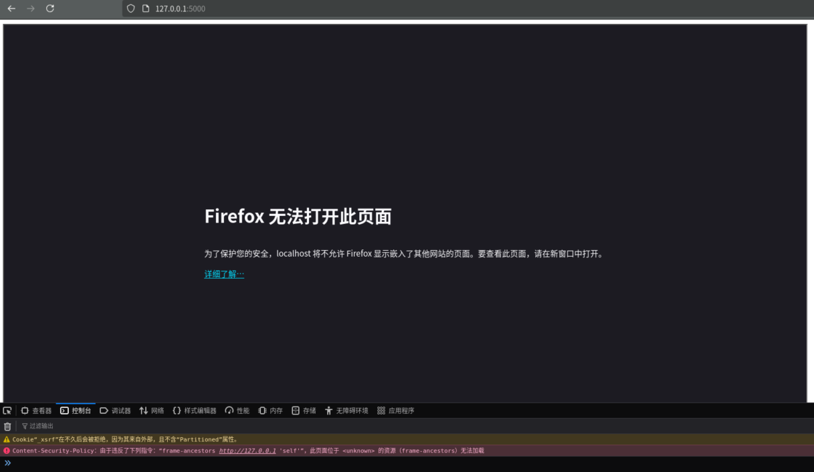This screenshot has height=472, width=814.
Task: Open the 存储 storage tab
Action: (x=304, y=410)
